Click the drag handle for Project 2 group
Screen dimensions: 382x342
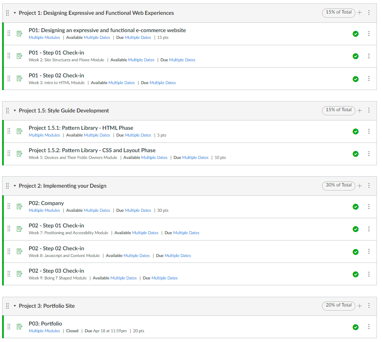click(x=8, y=186)
